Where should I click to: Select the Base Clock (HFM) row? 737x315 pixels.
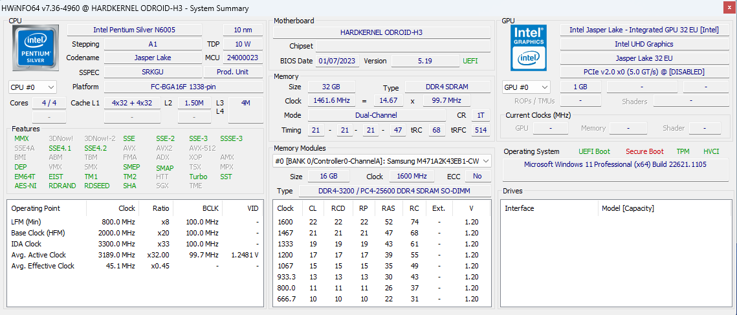tap(135, 233)
